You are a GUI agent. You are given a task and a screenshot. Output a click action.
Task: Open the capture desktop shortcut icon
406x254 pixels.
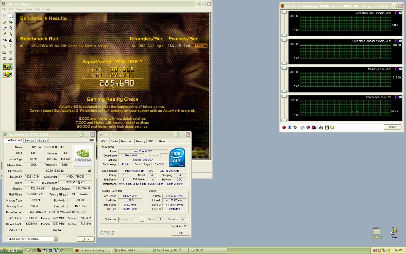pos(376,233)
